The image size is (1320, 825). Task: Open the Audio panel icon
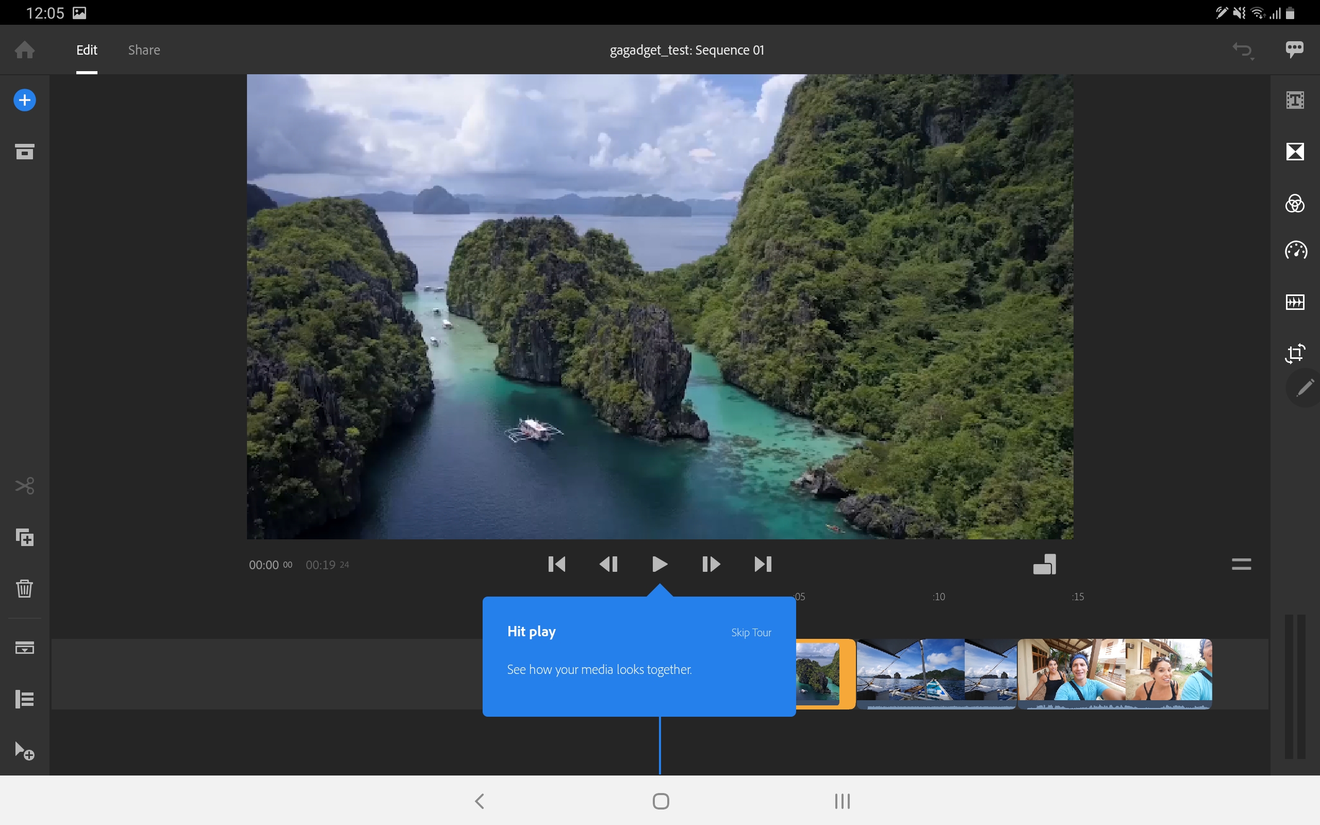(1295, 302)
